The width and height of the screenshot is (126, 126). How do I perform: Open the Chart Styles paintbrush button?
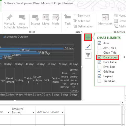point(88,46)
